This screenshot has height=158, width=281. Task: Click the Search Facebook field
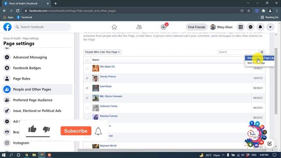pyautogui.click(x=42, y=27)
